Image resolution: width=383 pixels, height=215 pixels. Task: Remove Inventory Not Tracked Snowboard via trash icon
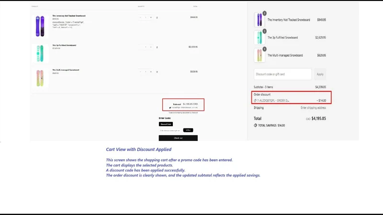[157, 18]
